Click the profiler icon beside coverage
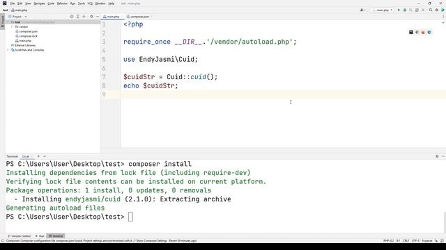The width and height of the screenshot is (446, 250). (417, 10)
